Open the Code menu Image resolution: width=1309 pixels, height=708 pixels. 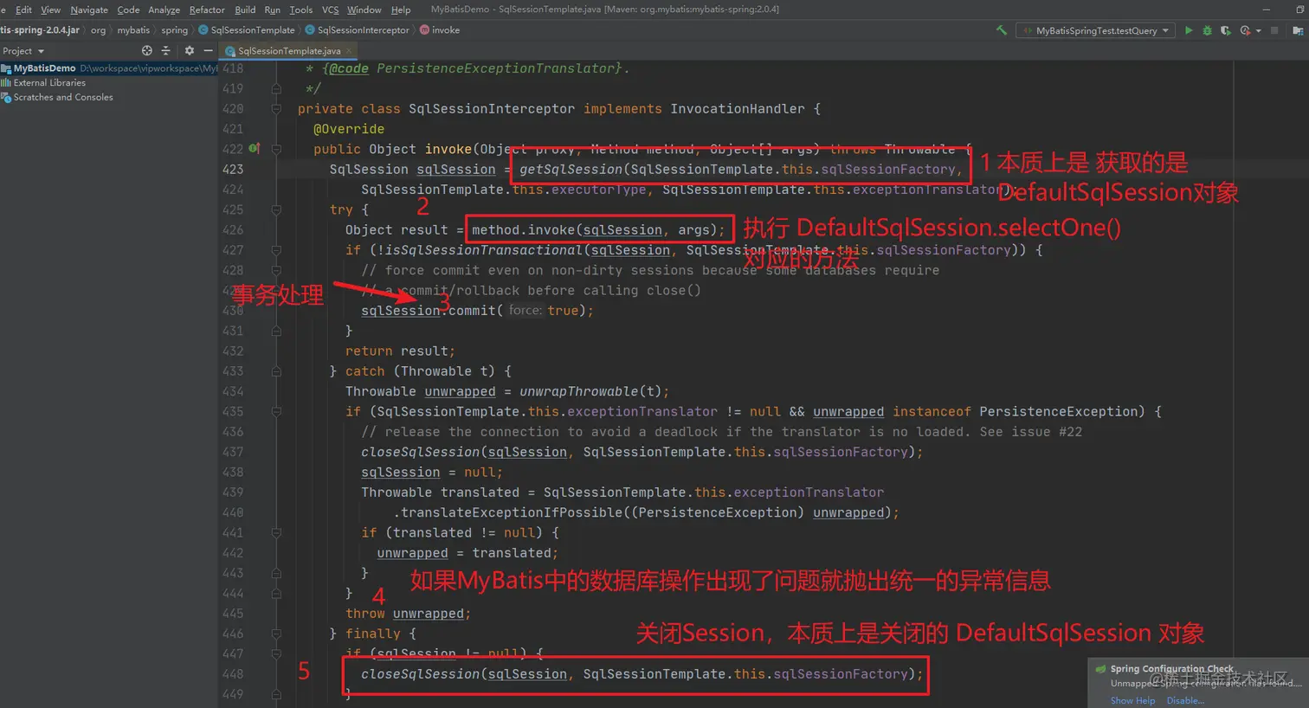point(128,10)
